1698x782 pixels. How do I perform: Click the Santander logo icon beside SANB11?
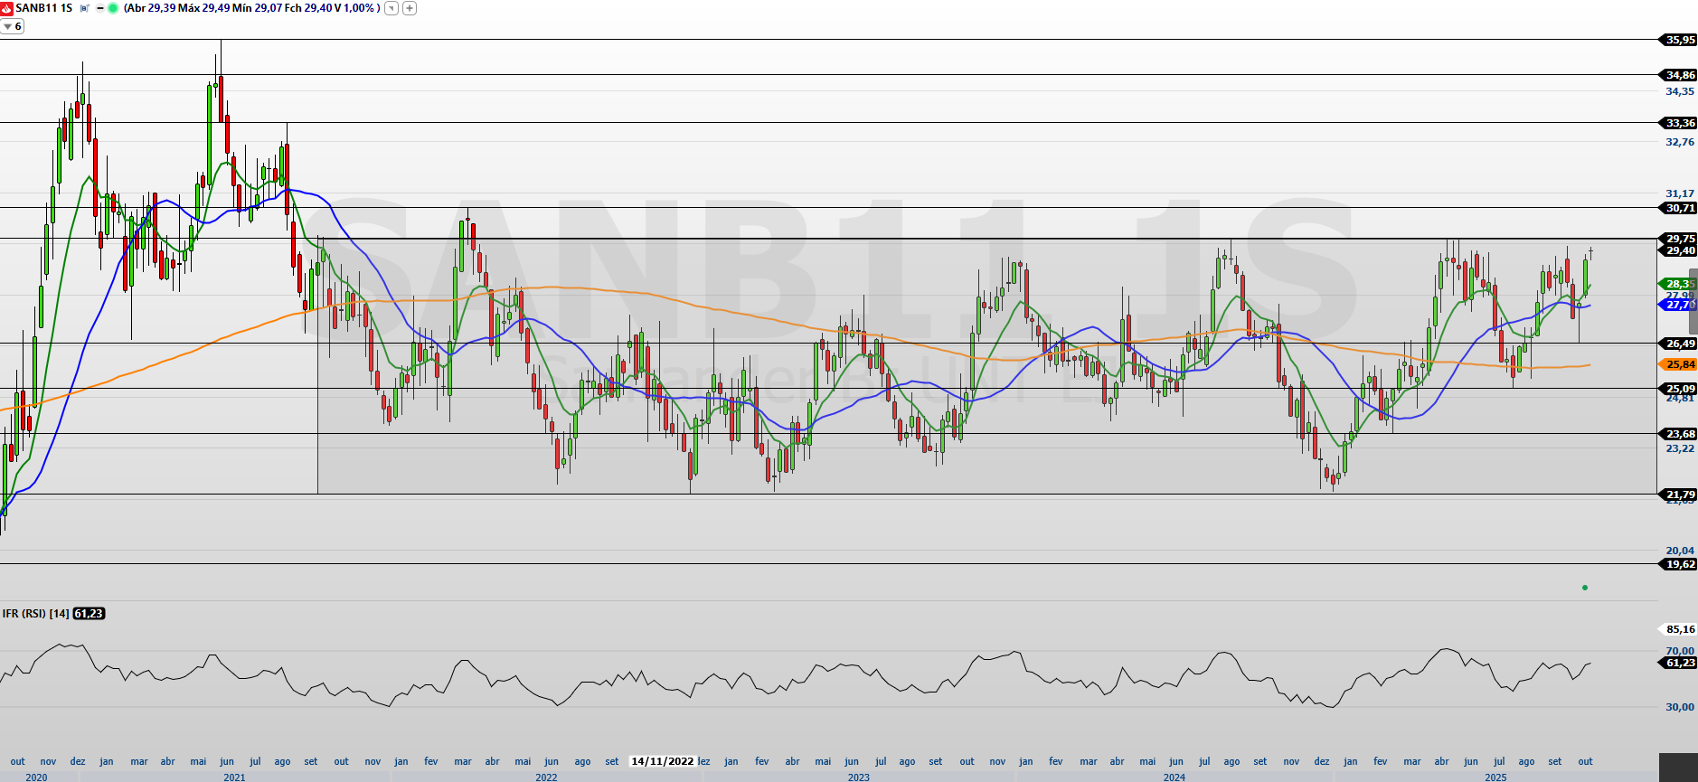pos(7,8)
